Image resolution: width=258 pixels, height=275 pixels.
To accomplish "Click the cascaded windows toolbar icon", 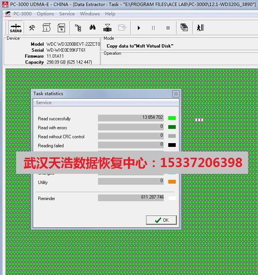I will [x=184, y=28].
